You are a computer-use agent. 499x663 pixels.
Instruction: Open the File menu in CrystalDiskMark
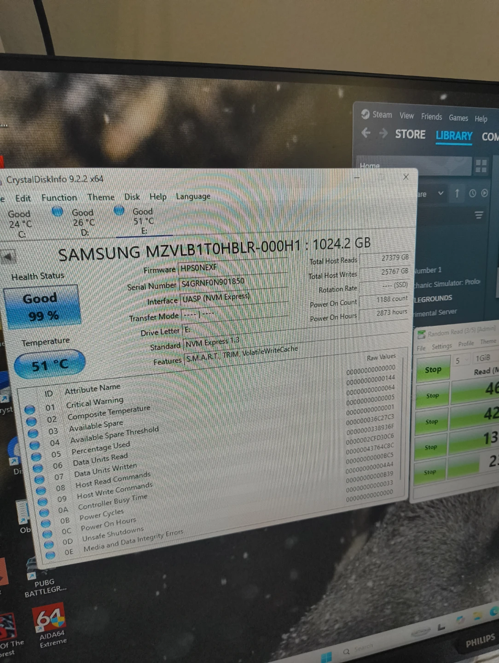pos(421,348)
